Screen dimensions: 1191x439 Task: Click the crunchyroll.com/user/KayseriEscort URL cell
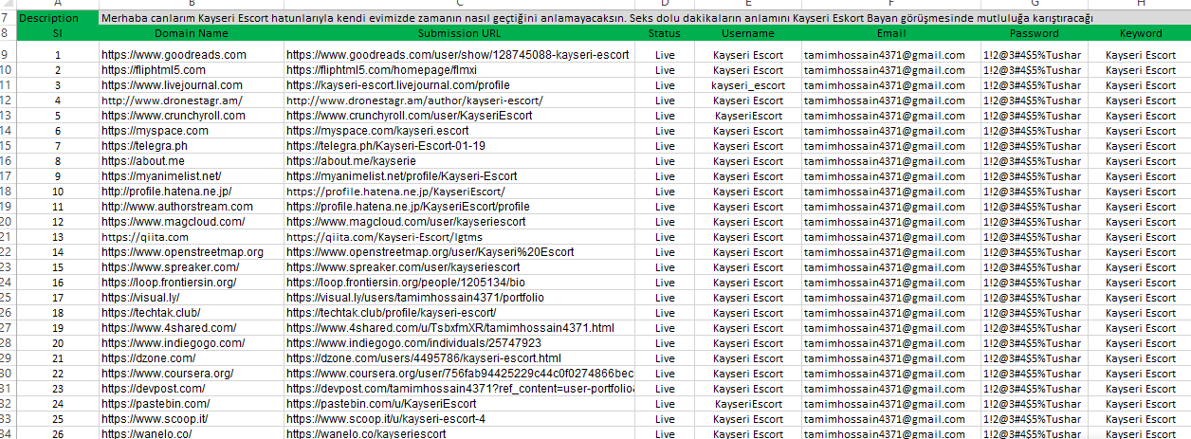point(461,116)
